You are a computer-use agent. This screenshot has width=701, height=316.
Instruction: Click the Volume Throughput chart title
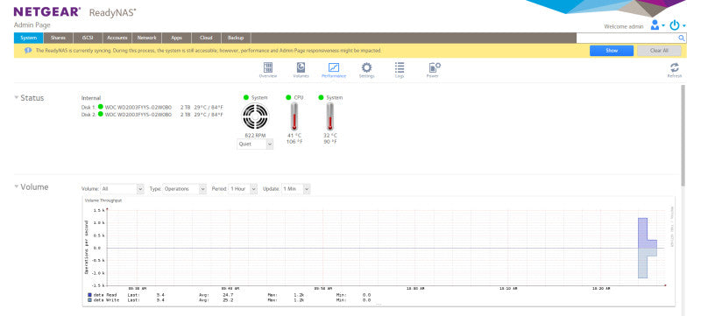point(103,200)
